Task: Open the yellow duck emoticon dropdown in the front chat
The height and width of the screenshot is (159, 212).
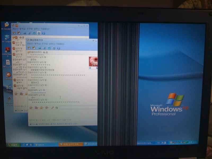Action: coord(42,108)
